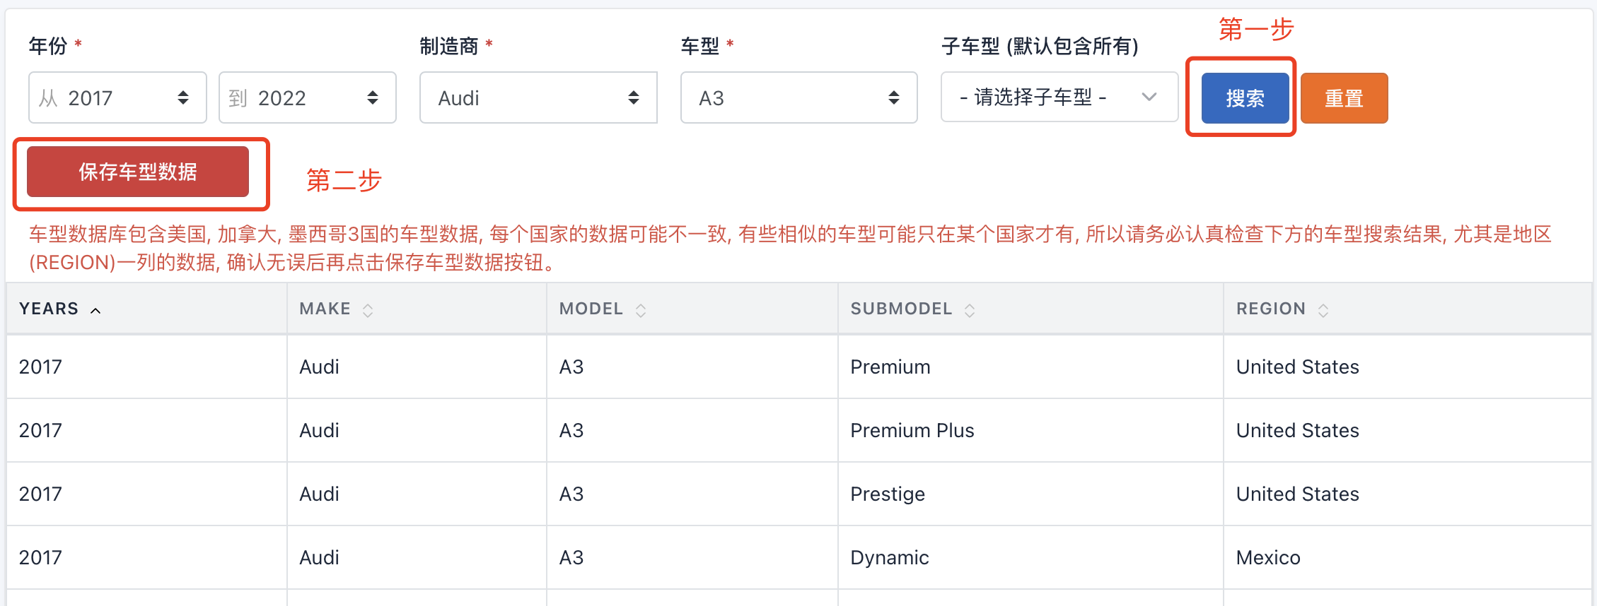The image size is (1597, 606).
Task: Click the Dynamic submodel cell
Action: pos(889,557)
